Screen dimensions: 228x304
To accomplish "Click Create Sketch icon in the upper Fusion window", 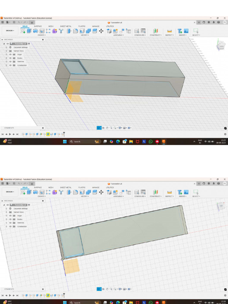I will coord(23,31).
